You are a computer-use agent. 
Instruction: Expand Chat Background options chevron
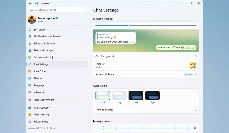click(x=196, y=56)
